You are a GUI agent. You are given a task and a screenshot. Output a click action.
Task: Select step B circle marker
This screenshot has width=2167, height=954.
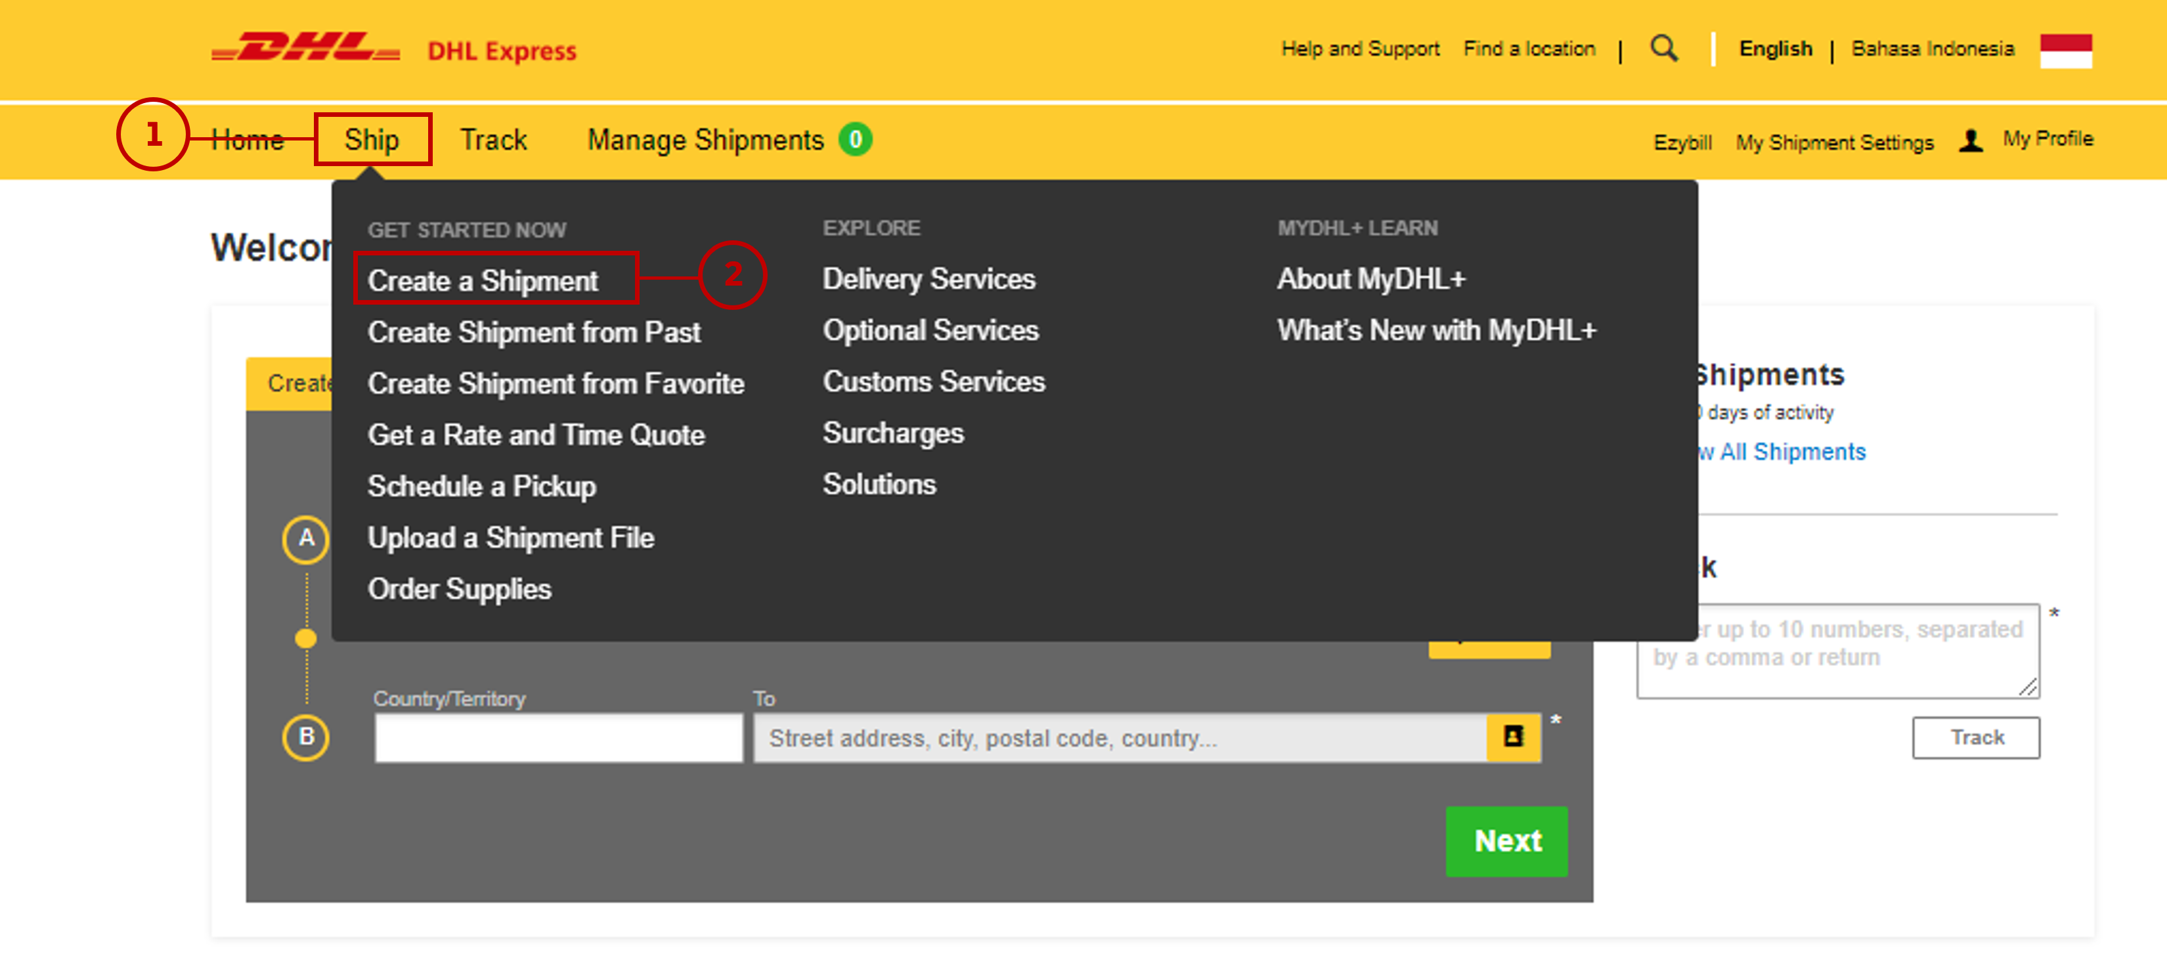click(306, 737)
